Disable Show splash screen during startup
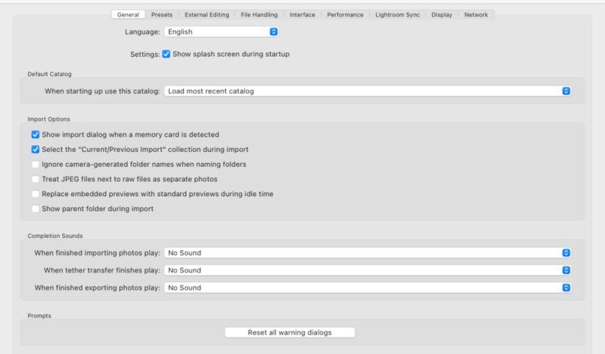The width and height of the screenshot is (605, 354). (x=167, y=54)
